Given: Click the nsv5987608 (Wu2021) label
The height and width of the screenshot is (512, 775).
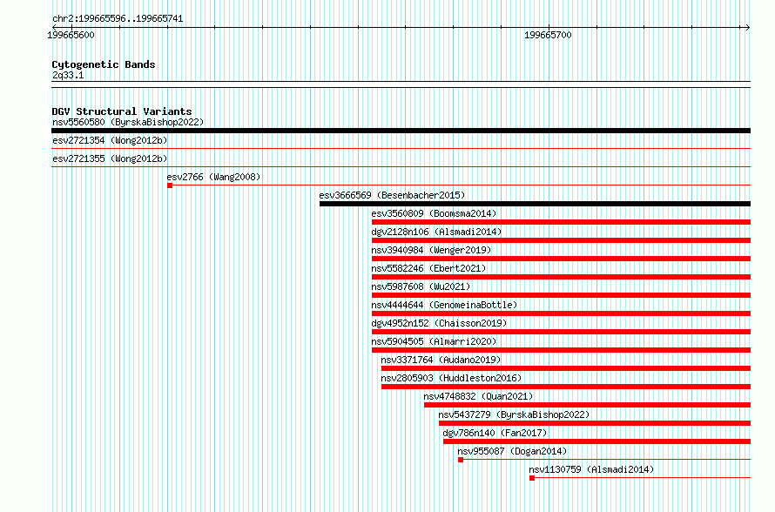Looking at the screenshot, I should click(421, 286).
